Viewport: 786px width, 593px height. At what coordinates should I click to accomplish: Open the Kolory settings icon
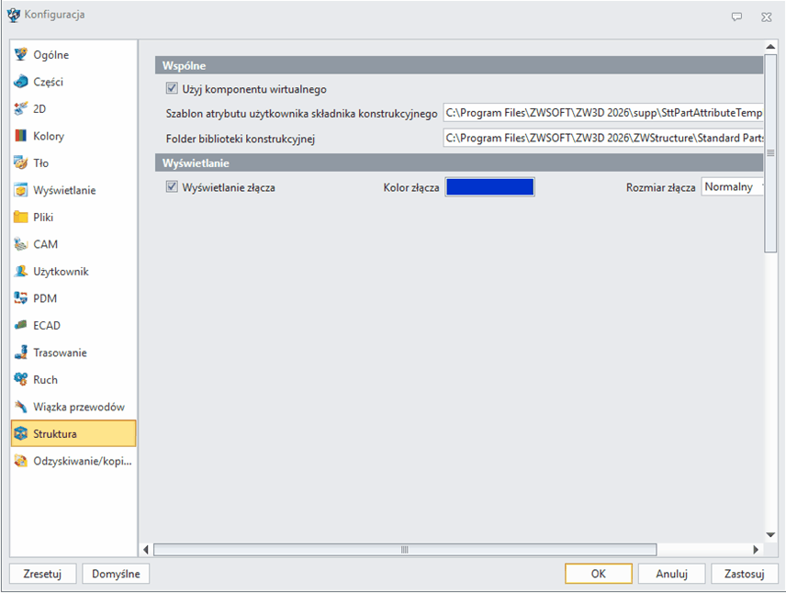click(21, 136)
